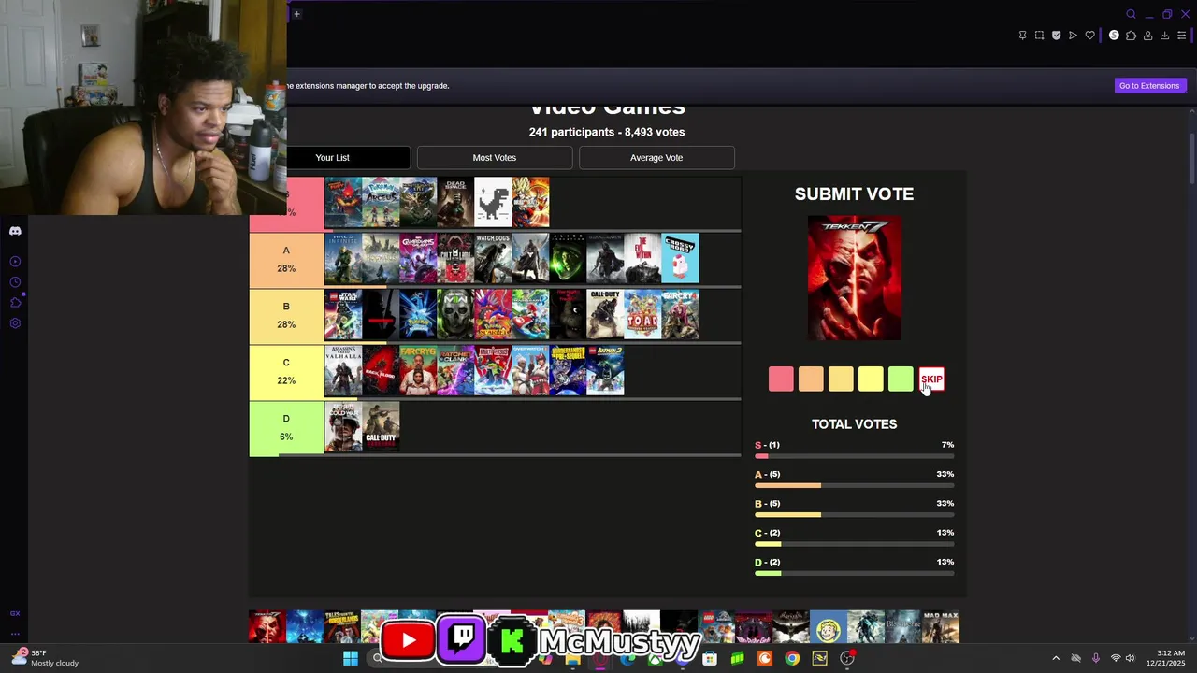The width and height of the screenshot is (1197, 673).
Task: Select Far Cry 6 cover in C tier
Action: click(418, 370)
